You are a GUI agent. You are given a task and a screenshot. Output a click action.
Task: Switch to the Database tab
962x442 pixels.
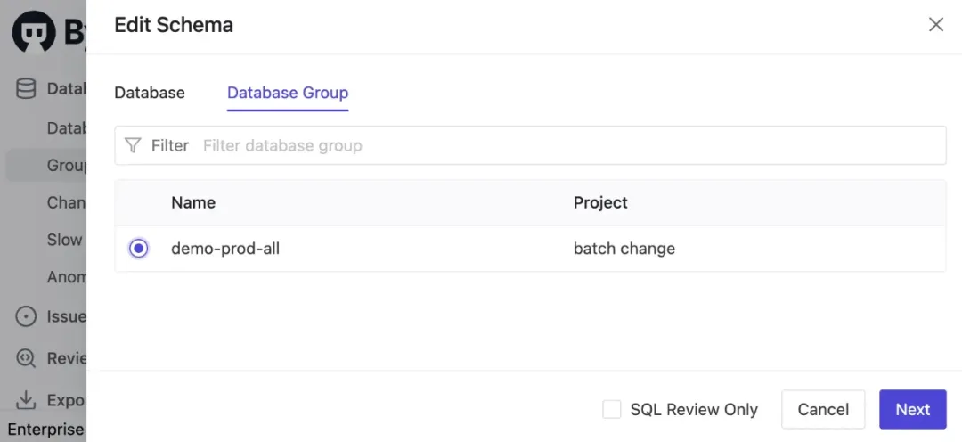point(150,93)
